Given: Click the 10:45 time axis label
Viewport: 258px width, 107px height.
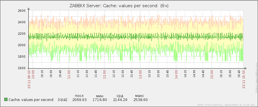Looking at the screenshot, I should tap(60, 74).
